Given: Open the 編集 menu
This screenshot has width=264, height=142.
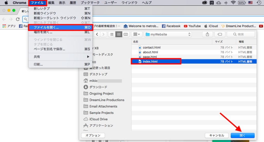Looking at the screenshot, I should (x=51, y=3).
